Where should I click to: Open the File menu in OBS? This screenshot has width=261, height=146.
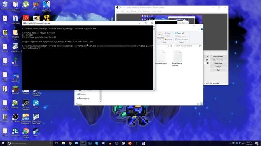(x=117, y=11)
